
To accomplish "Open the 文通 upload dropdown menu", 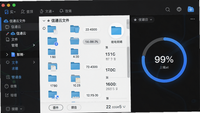I will tap(47, 11).
